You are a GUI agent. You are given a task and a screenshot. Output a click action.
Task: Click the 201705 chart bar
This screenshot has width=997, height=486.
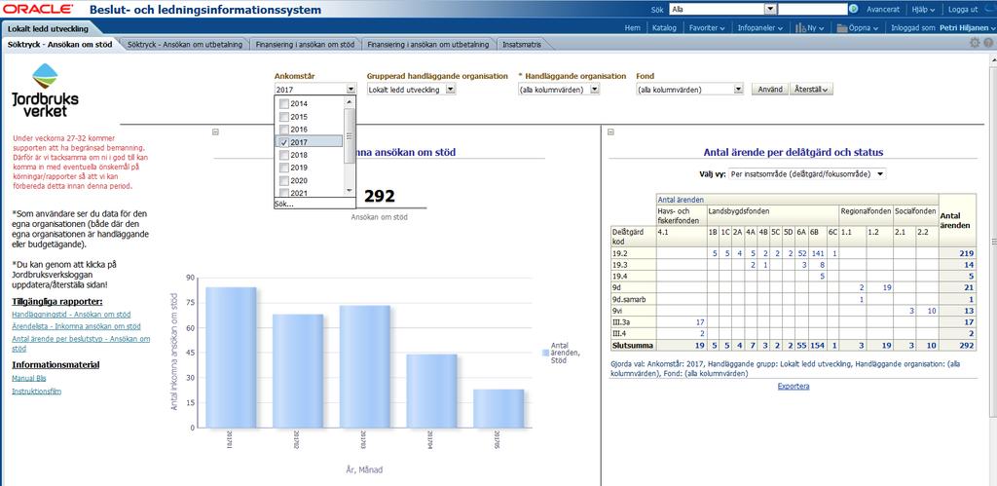pyautogui.click(x=498, y=408)
